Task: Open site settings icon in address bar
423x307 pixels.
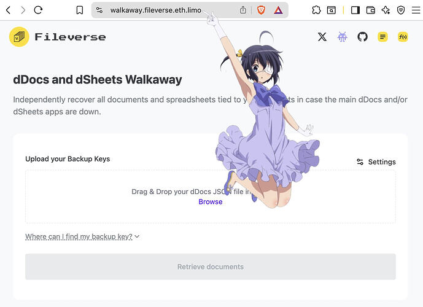Action: coord(99,10)
